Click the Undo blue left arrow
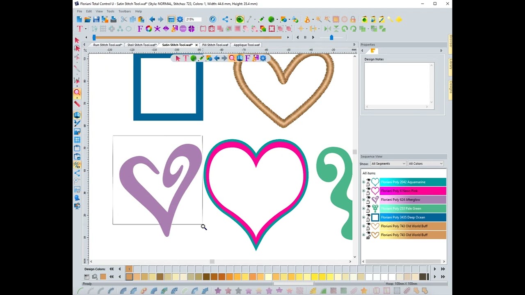Viewport: 525px width, 295px height. click(x=152, y=19)
